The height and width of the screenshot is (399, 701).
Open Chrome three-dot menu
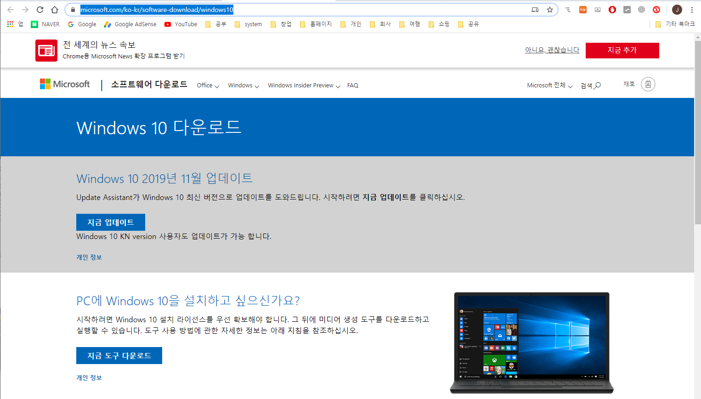point(692,10)
